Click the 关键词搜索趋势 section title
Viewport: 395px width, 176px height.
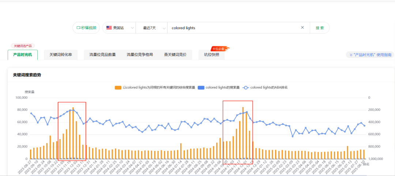pyautogui.click(x=27, y=75)
